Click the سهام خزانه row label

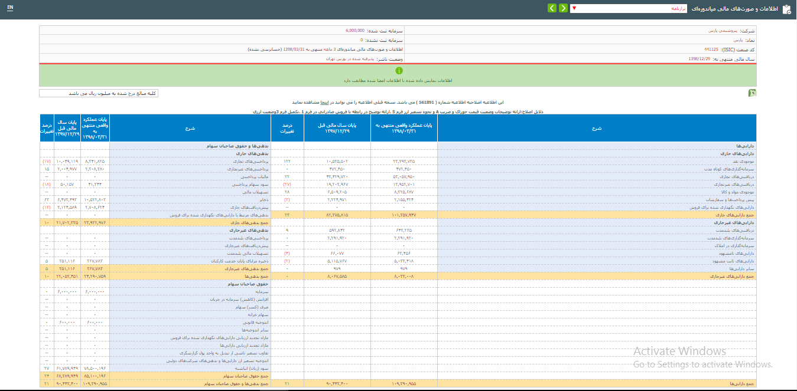[x=258, y=315]
